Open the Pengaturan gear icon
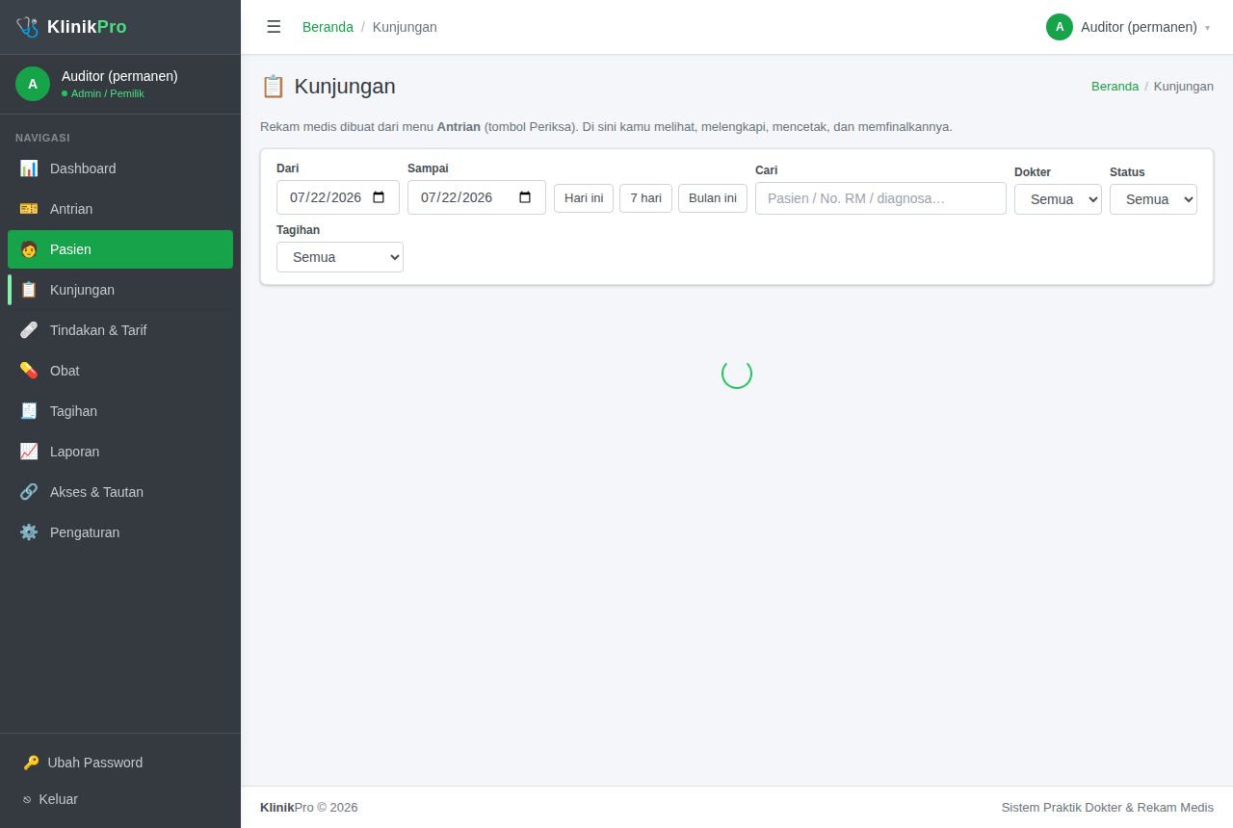Viewport: 1233px width, 828px height. [x=29, y=532]
